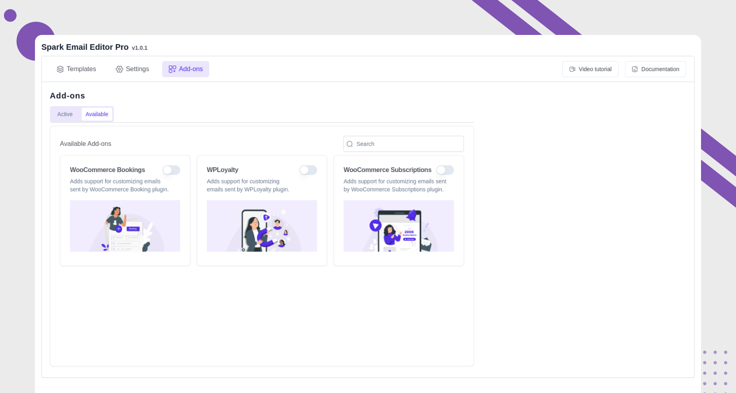Enable the WooCommerce Subscriptions add-on toggle

445,170
